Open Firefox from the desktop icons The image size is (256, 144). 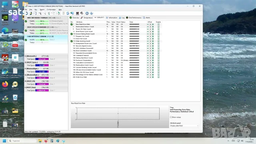[x=5, y=85]
